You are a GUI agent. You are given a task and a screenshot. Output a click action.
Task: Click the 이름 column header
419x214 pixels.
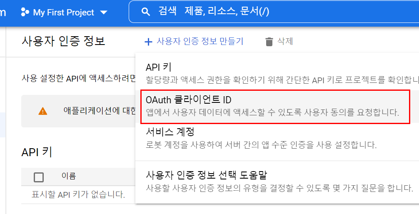[69, 176]
